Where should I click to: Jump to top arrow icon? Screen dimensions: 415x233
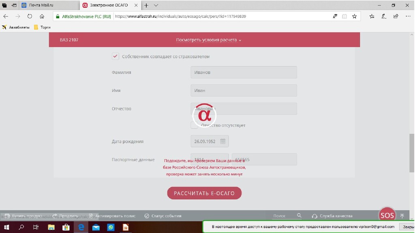pos(402,216)
